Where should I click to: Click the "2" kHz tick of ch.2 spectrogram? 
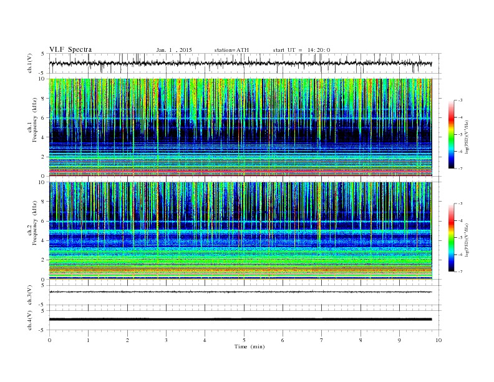43,260
